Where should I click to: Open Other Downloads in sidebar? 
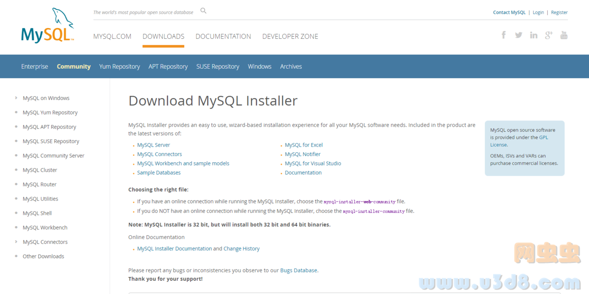click(x=43, y=256)
